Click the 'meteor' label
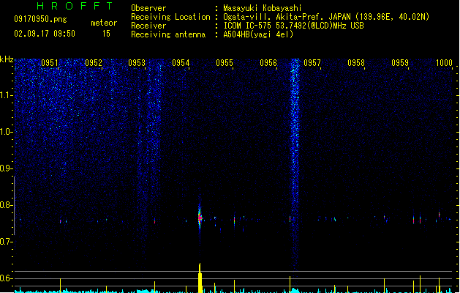This screenshot has height=293, width=460. tap(104, 23)
